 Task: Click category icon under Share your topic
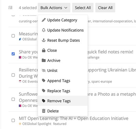tap(20, 57)
